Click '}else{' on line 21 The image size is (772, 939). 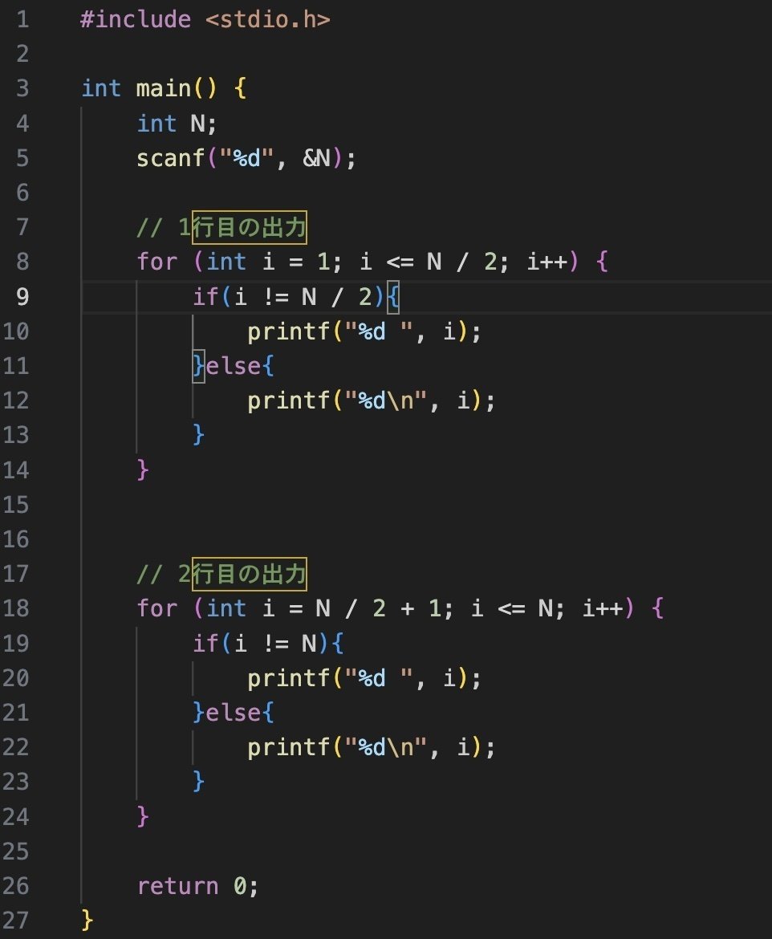(234, 713)
